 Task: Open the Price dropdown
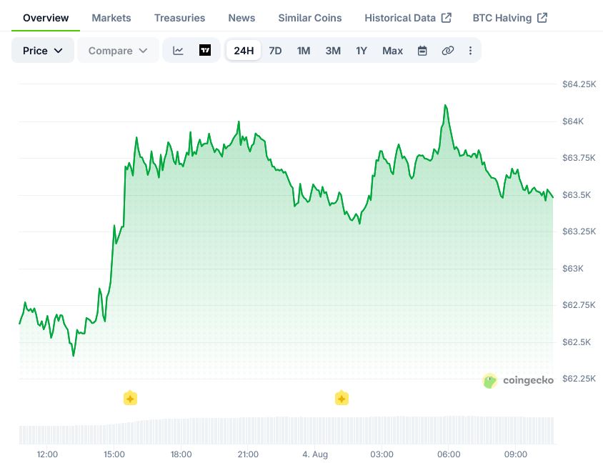pyautogui.click(x=43, y=51)
